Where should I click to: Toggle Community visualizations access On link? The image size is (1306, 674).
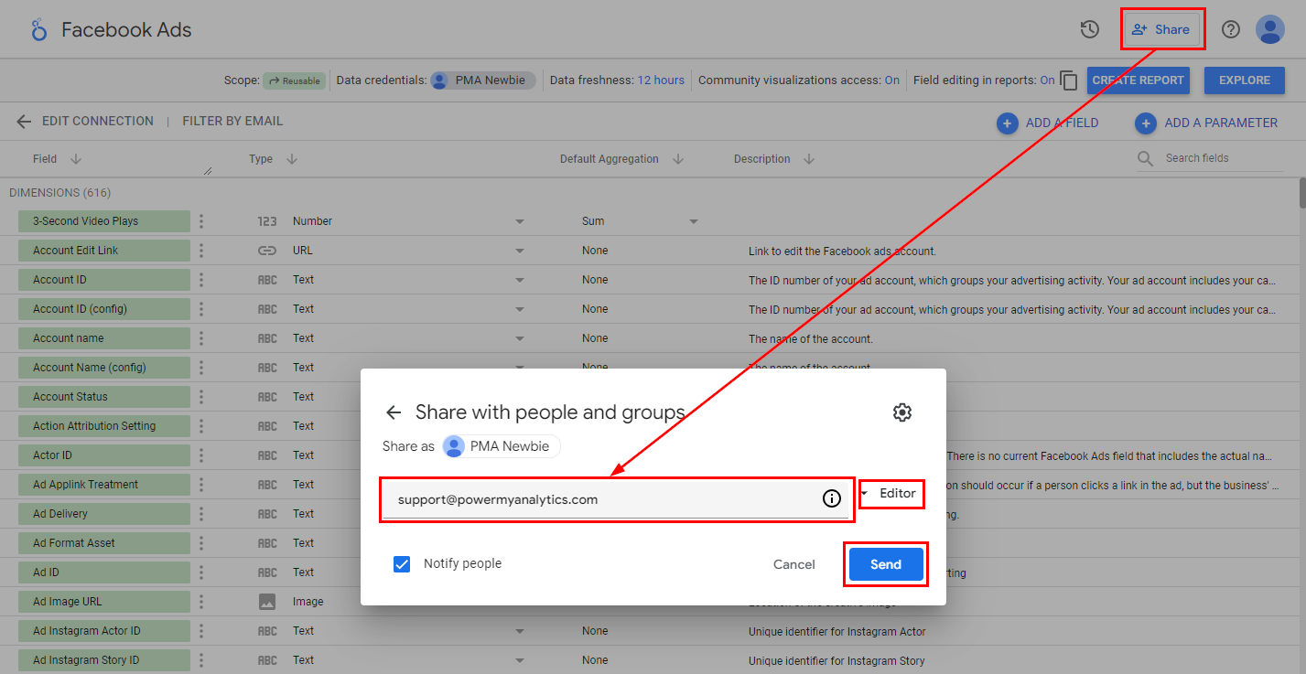coord(891,80)
